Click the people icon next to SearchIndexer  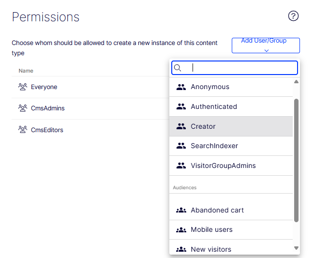tap(181, 146)
